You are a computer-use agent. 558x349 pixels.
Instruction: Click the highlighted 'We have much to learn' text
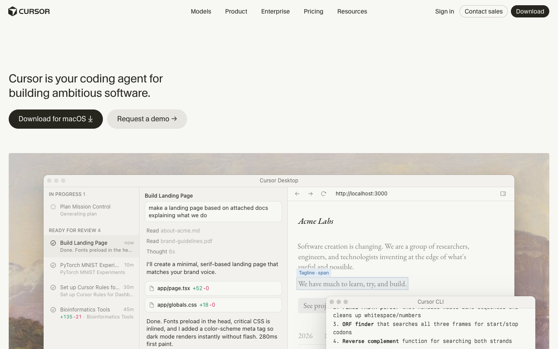click(x=352, y=284)
